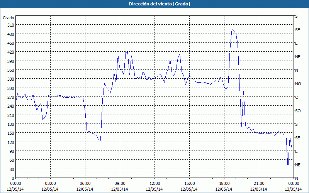Click the 'Grado' unit label on the y-axis
The width and height of the screenshot is (309, 193).
pos(8,18)
